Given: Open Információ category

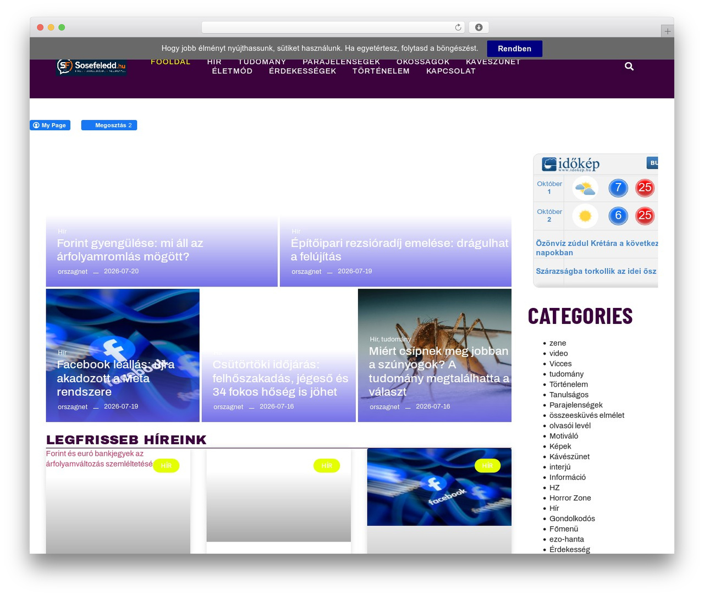Looking at the screenshot, I should tap(568, 477).
